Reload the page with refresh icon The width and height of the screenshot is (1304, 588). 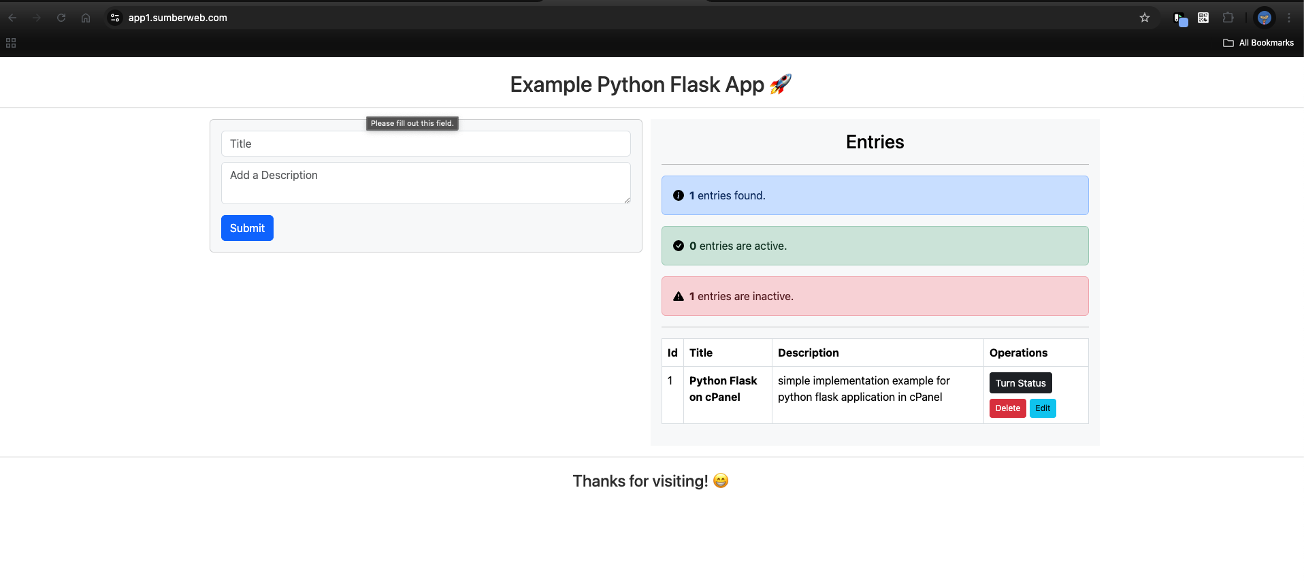pos(61,18)
